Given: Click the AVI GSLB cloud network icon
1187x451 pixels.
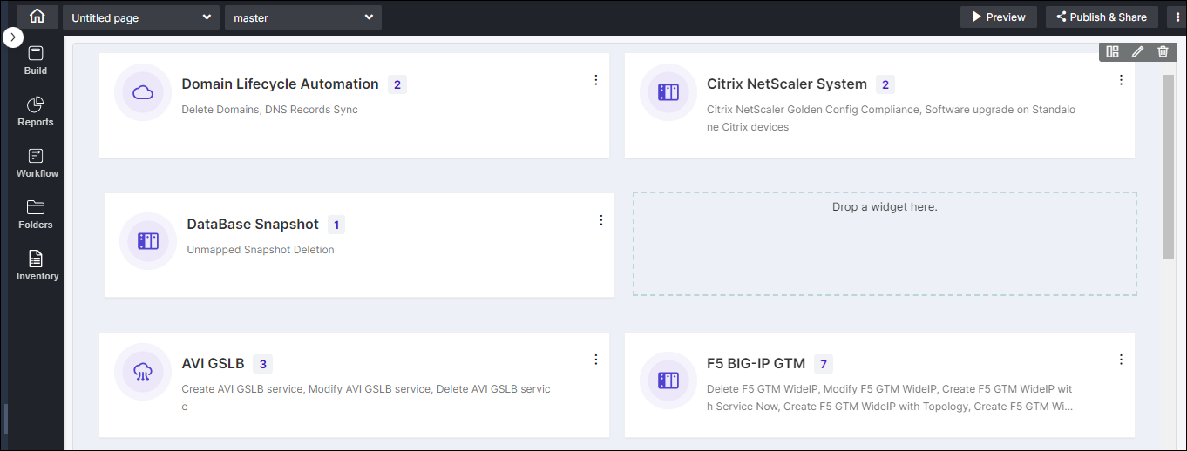Looking at the screenshot, I should click(x=143, y=372).
